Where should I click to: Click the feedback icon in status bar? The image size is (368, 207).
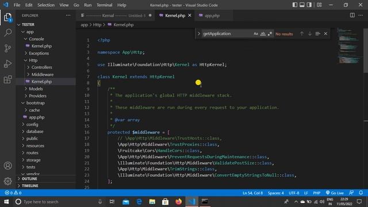point(351,193)
